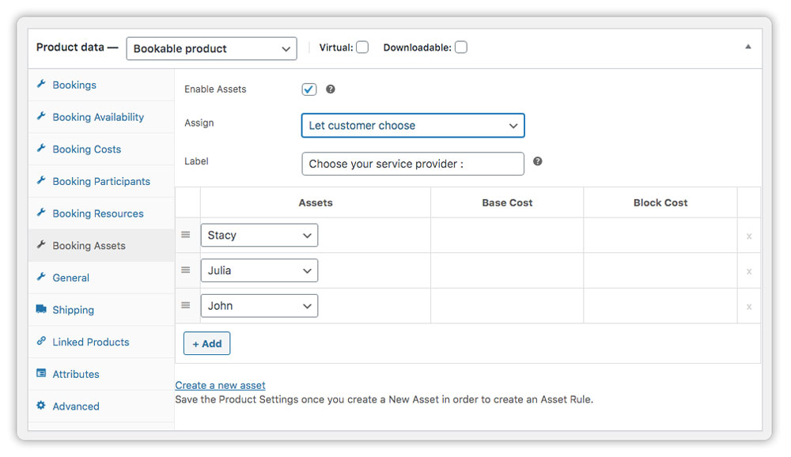Open Booking Resources tab
This screenshot has height=457, width=791.
(x=101, y=213)
